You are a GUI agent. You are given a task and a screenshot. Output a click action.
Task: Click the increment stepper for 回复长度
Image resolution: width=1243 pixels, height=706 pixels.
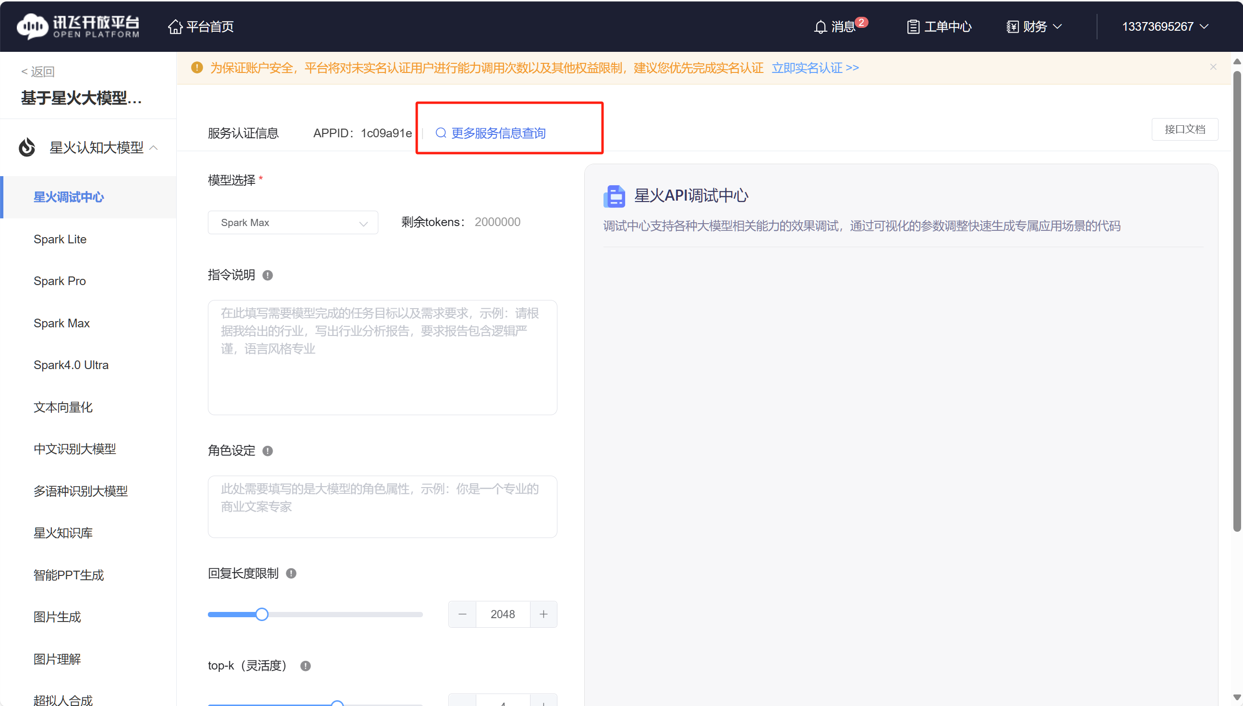coord(543,614)
